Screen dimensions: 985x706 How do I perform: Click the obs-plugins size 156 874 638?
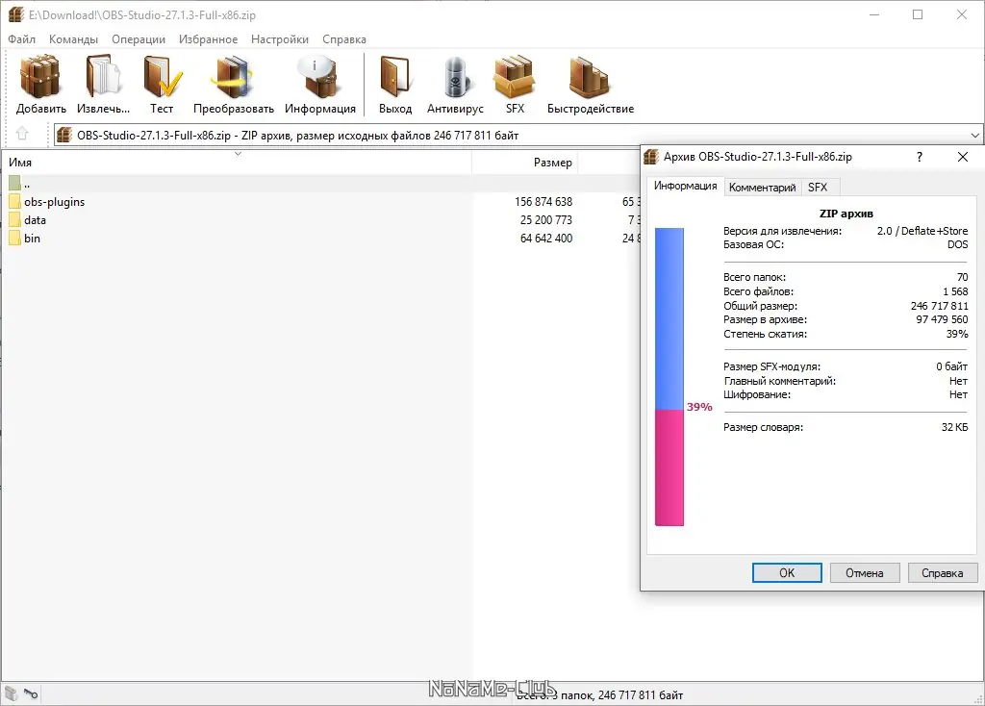coord(543,202)
